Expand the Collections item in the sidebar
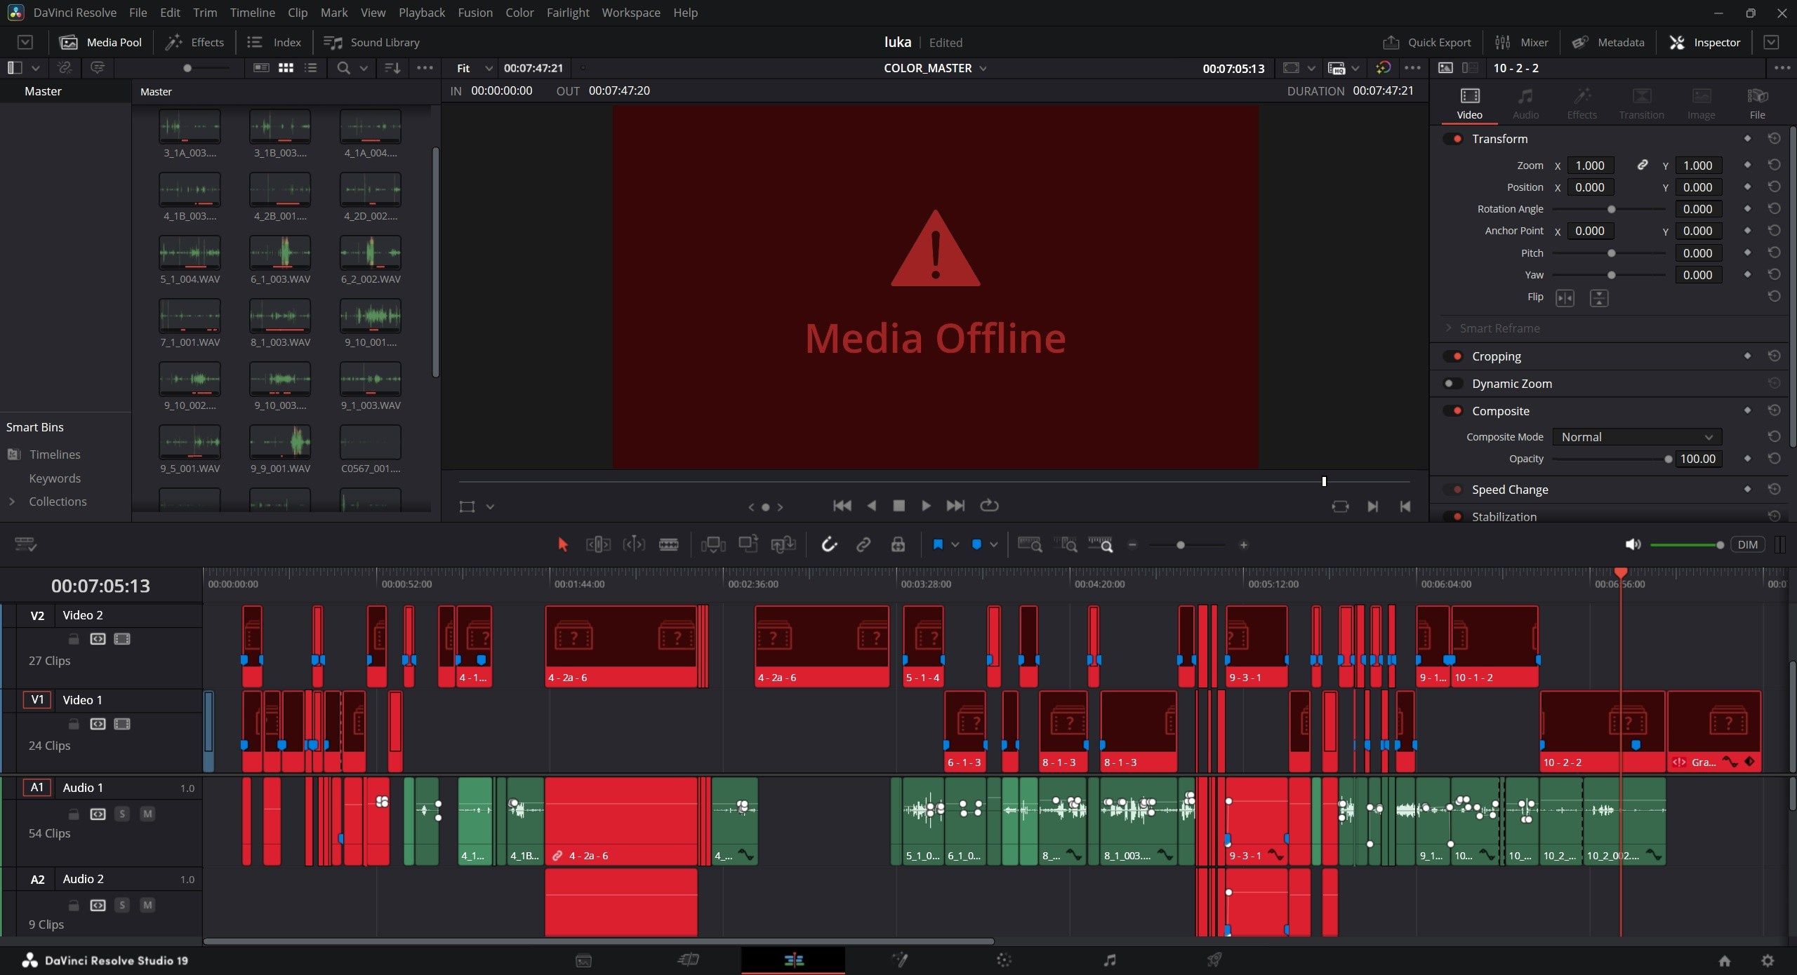The width and height of the screenshot is (1797, 975). (x=11, y=502)
